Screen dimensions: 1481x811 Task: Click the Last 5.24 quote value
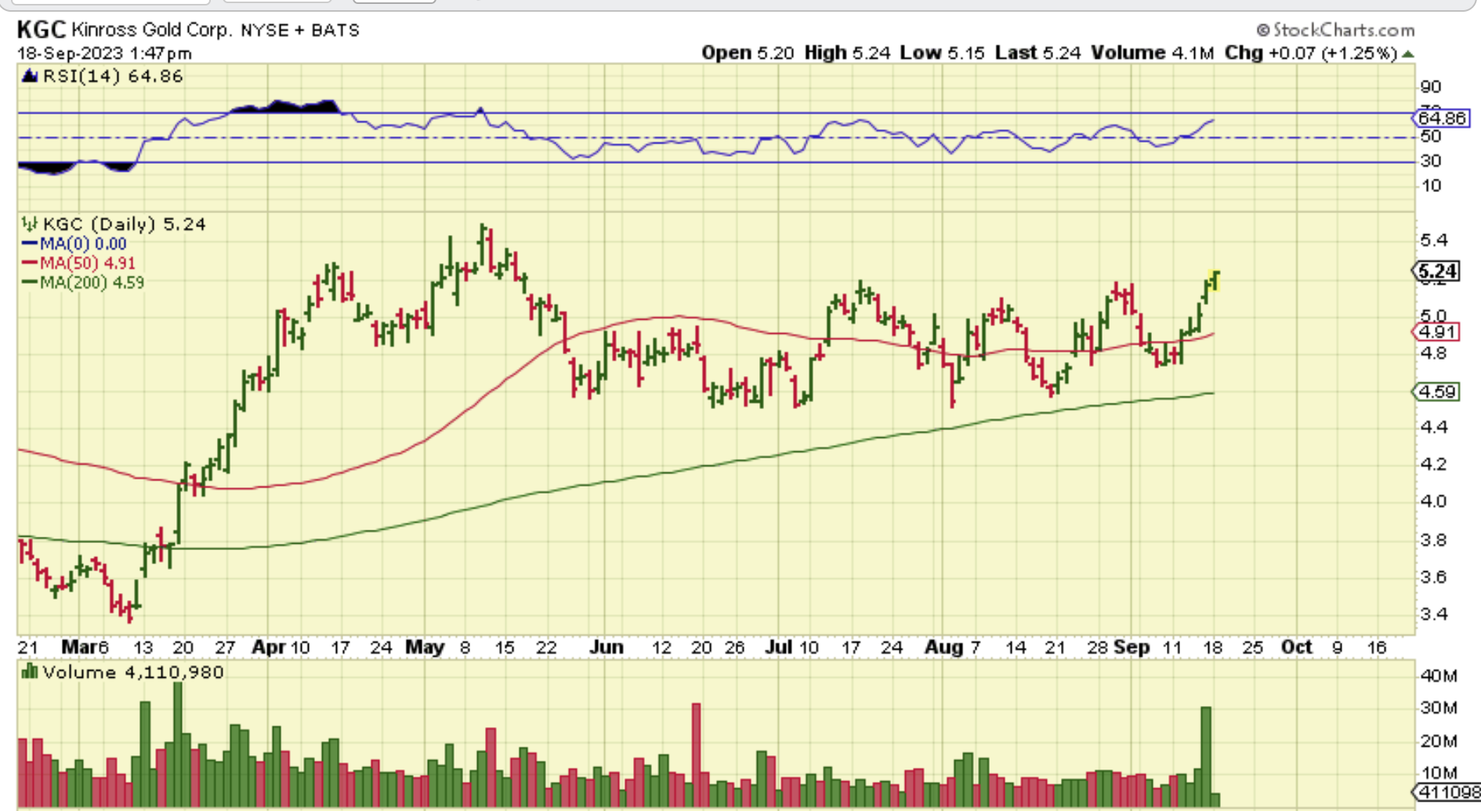click(x=1038, y=52)
